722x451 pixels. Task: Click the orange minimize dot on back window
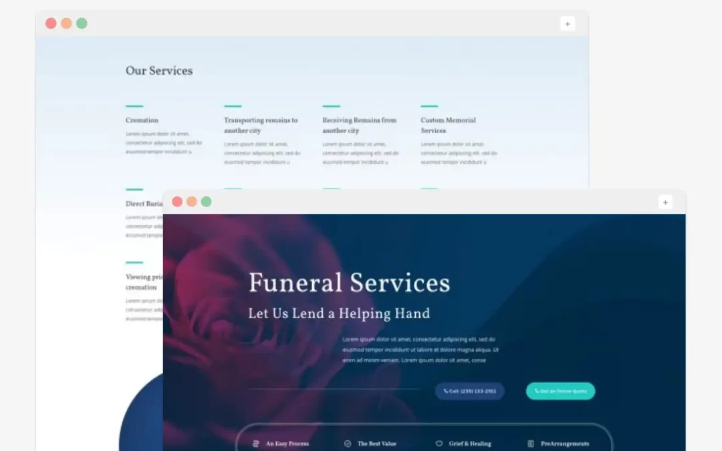click(x=66, y=23)
